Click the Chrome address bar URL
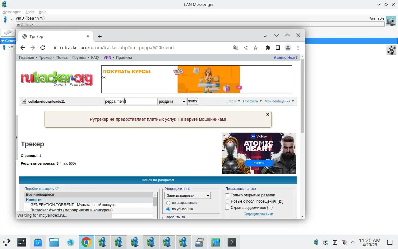398x249 pixels. (x=117, y=48)
